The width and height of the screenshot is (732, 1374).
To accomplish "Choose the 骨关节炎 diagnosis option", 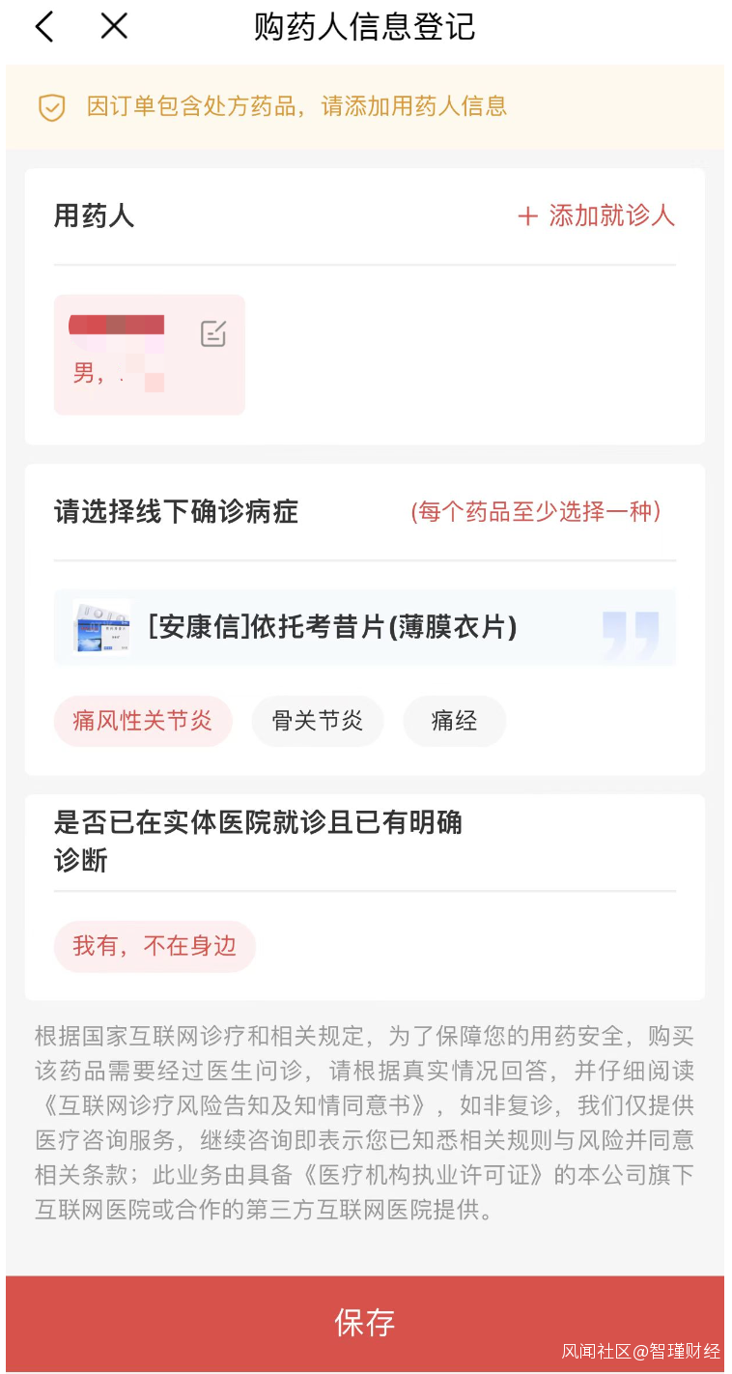I will 318,721.
